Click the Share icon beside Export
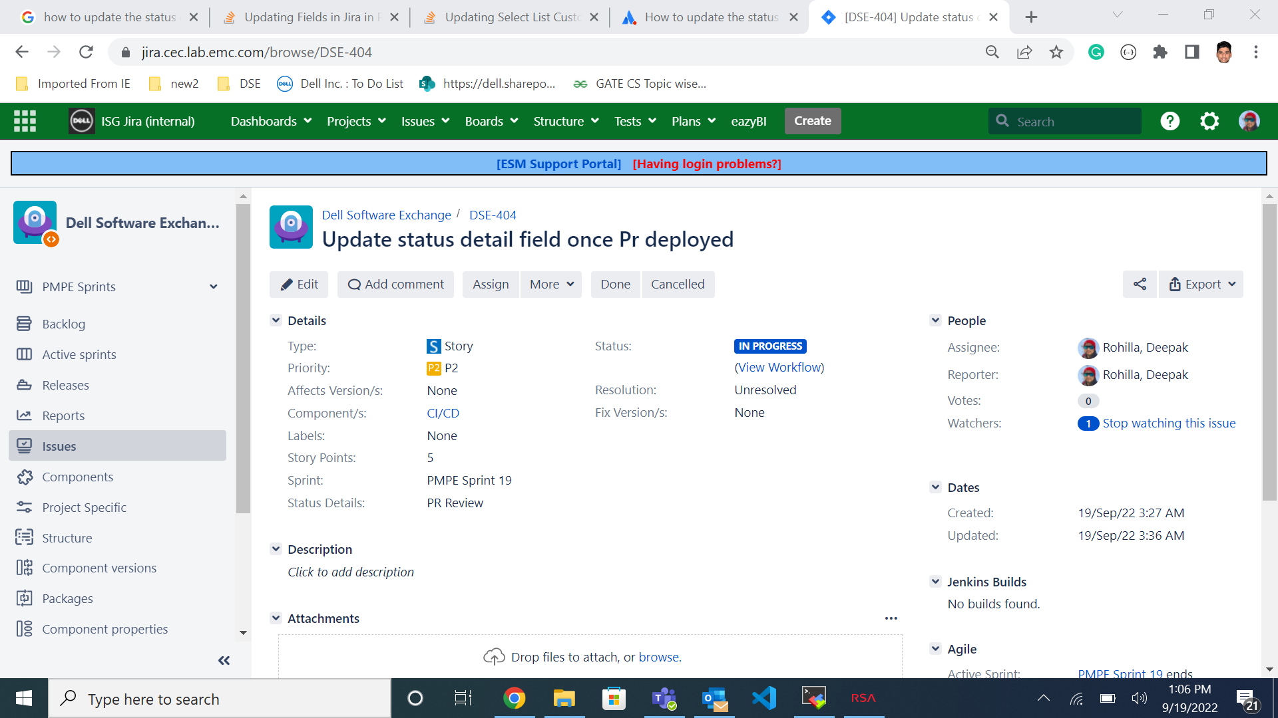 click(1139, 284)
